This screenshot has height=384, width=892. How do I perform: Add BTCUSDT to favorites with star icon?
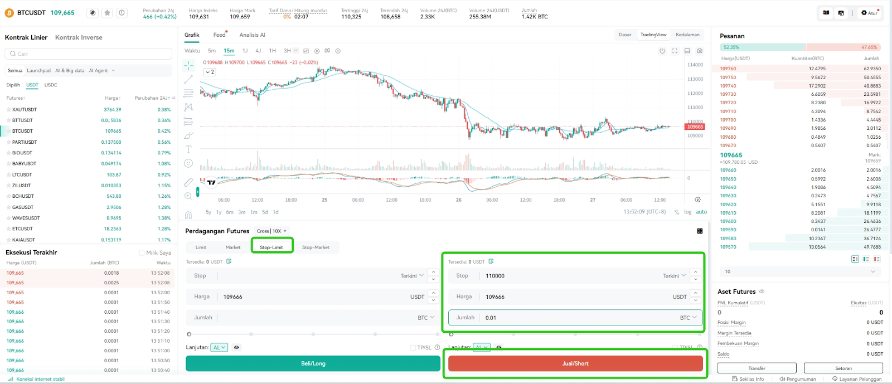[x=107, y=13]
